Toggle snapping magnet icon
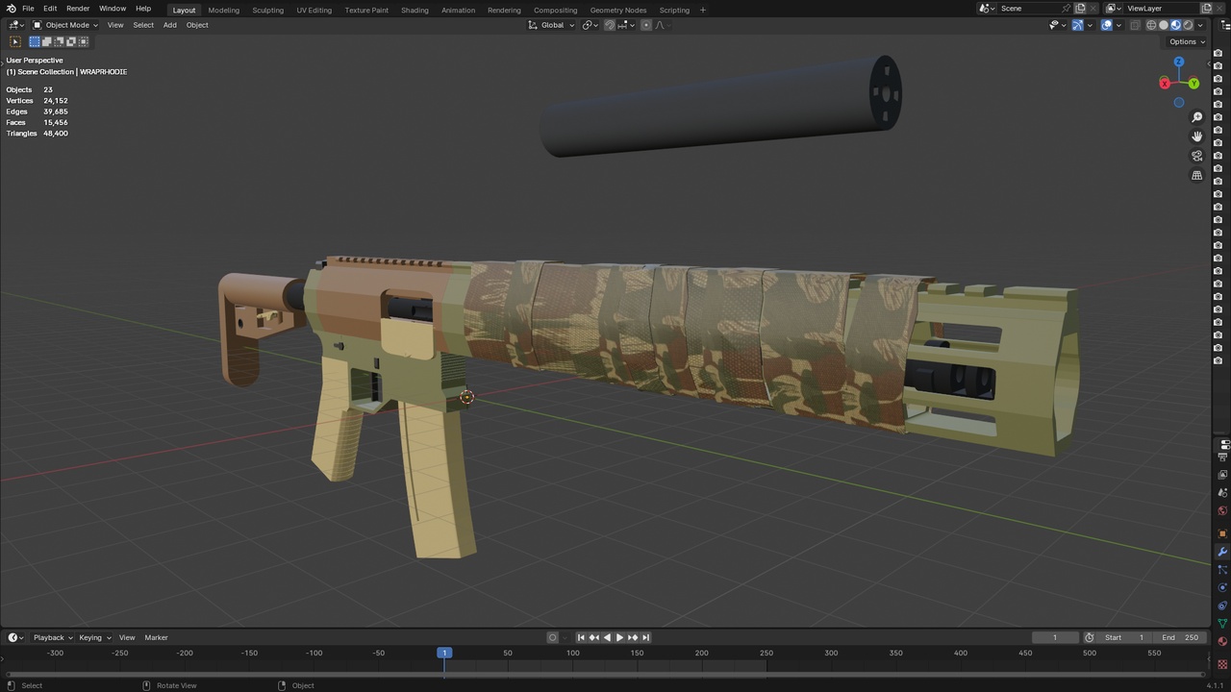This screenshot has height=692, width=1231. click(x=610, y=25)
